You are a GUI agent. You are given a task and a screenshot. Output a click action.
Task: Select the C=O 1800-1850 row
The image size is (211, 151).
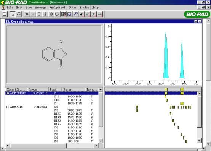(52, 97)
